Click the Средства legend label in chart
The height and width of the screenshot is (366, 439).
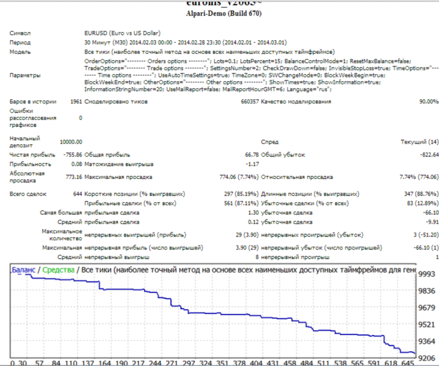click(x=58, y=270)
